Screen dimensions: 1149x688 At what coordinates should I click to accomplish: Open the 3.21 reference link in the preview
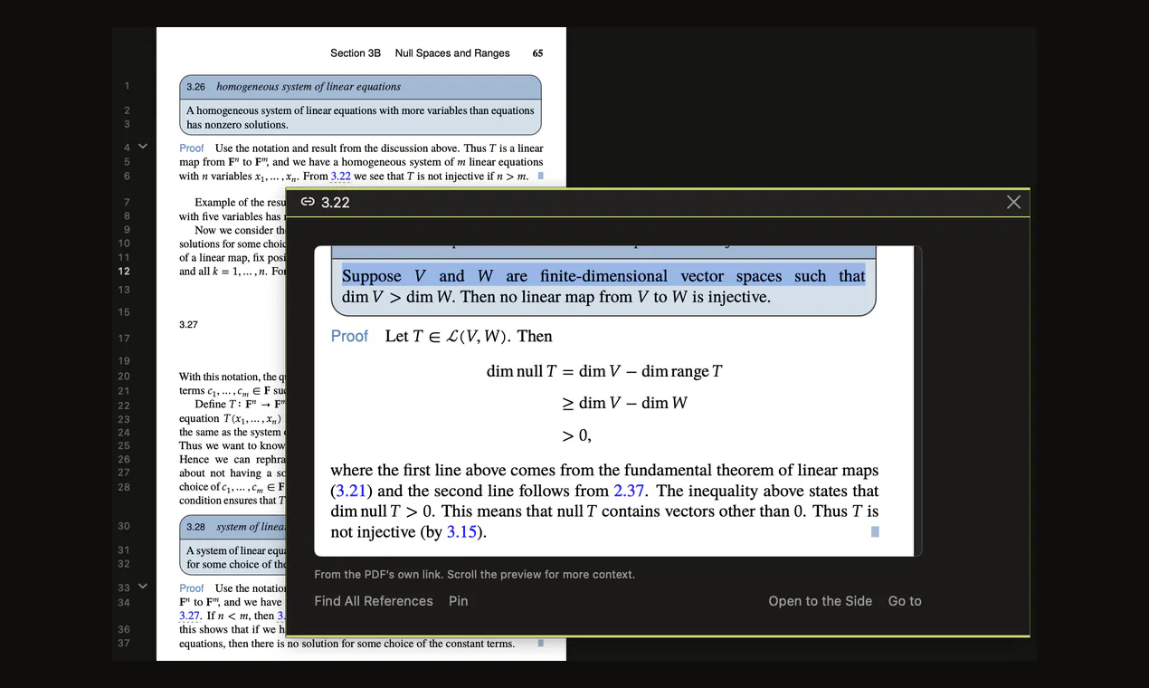(x=351, y=491)
